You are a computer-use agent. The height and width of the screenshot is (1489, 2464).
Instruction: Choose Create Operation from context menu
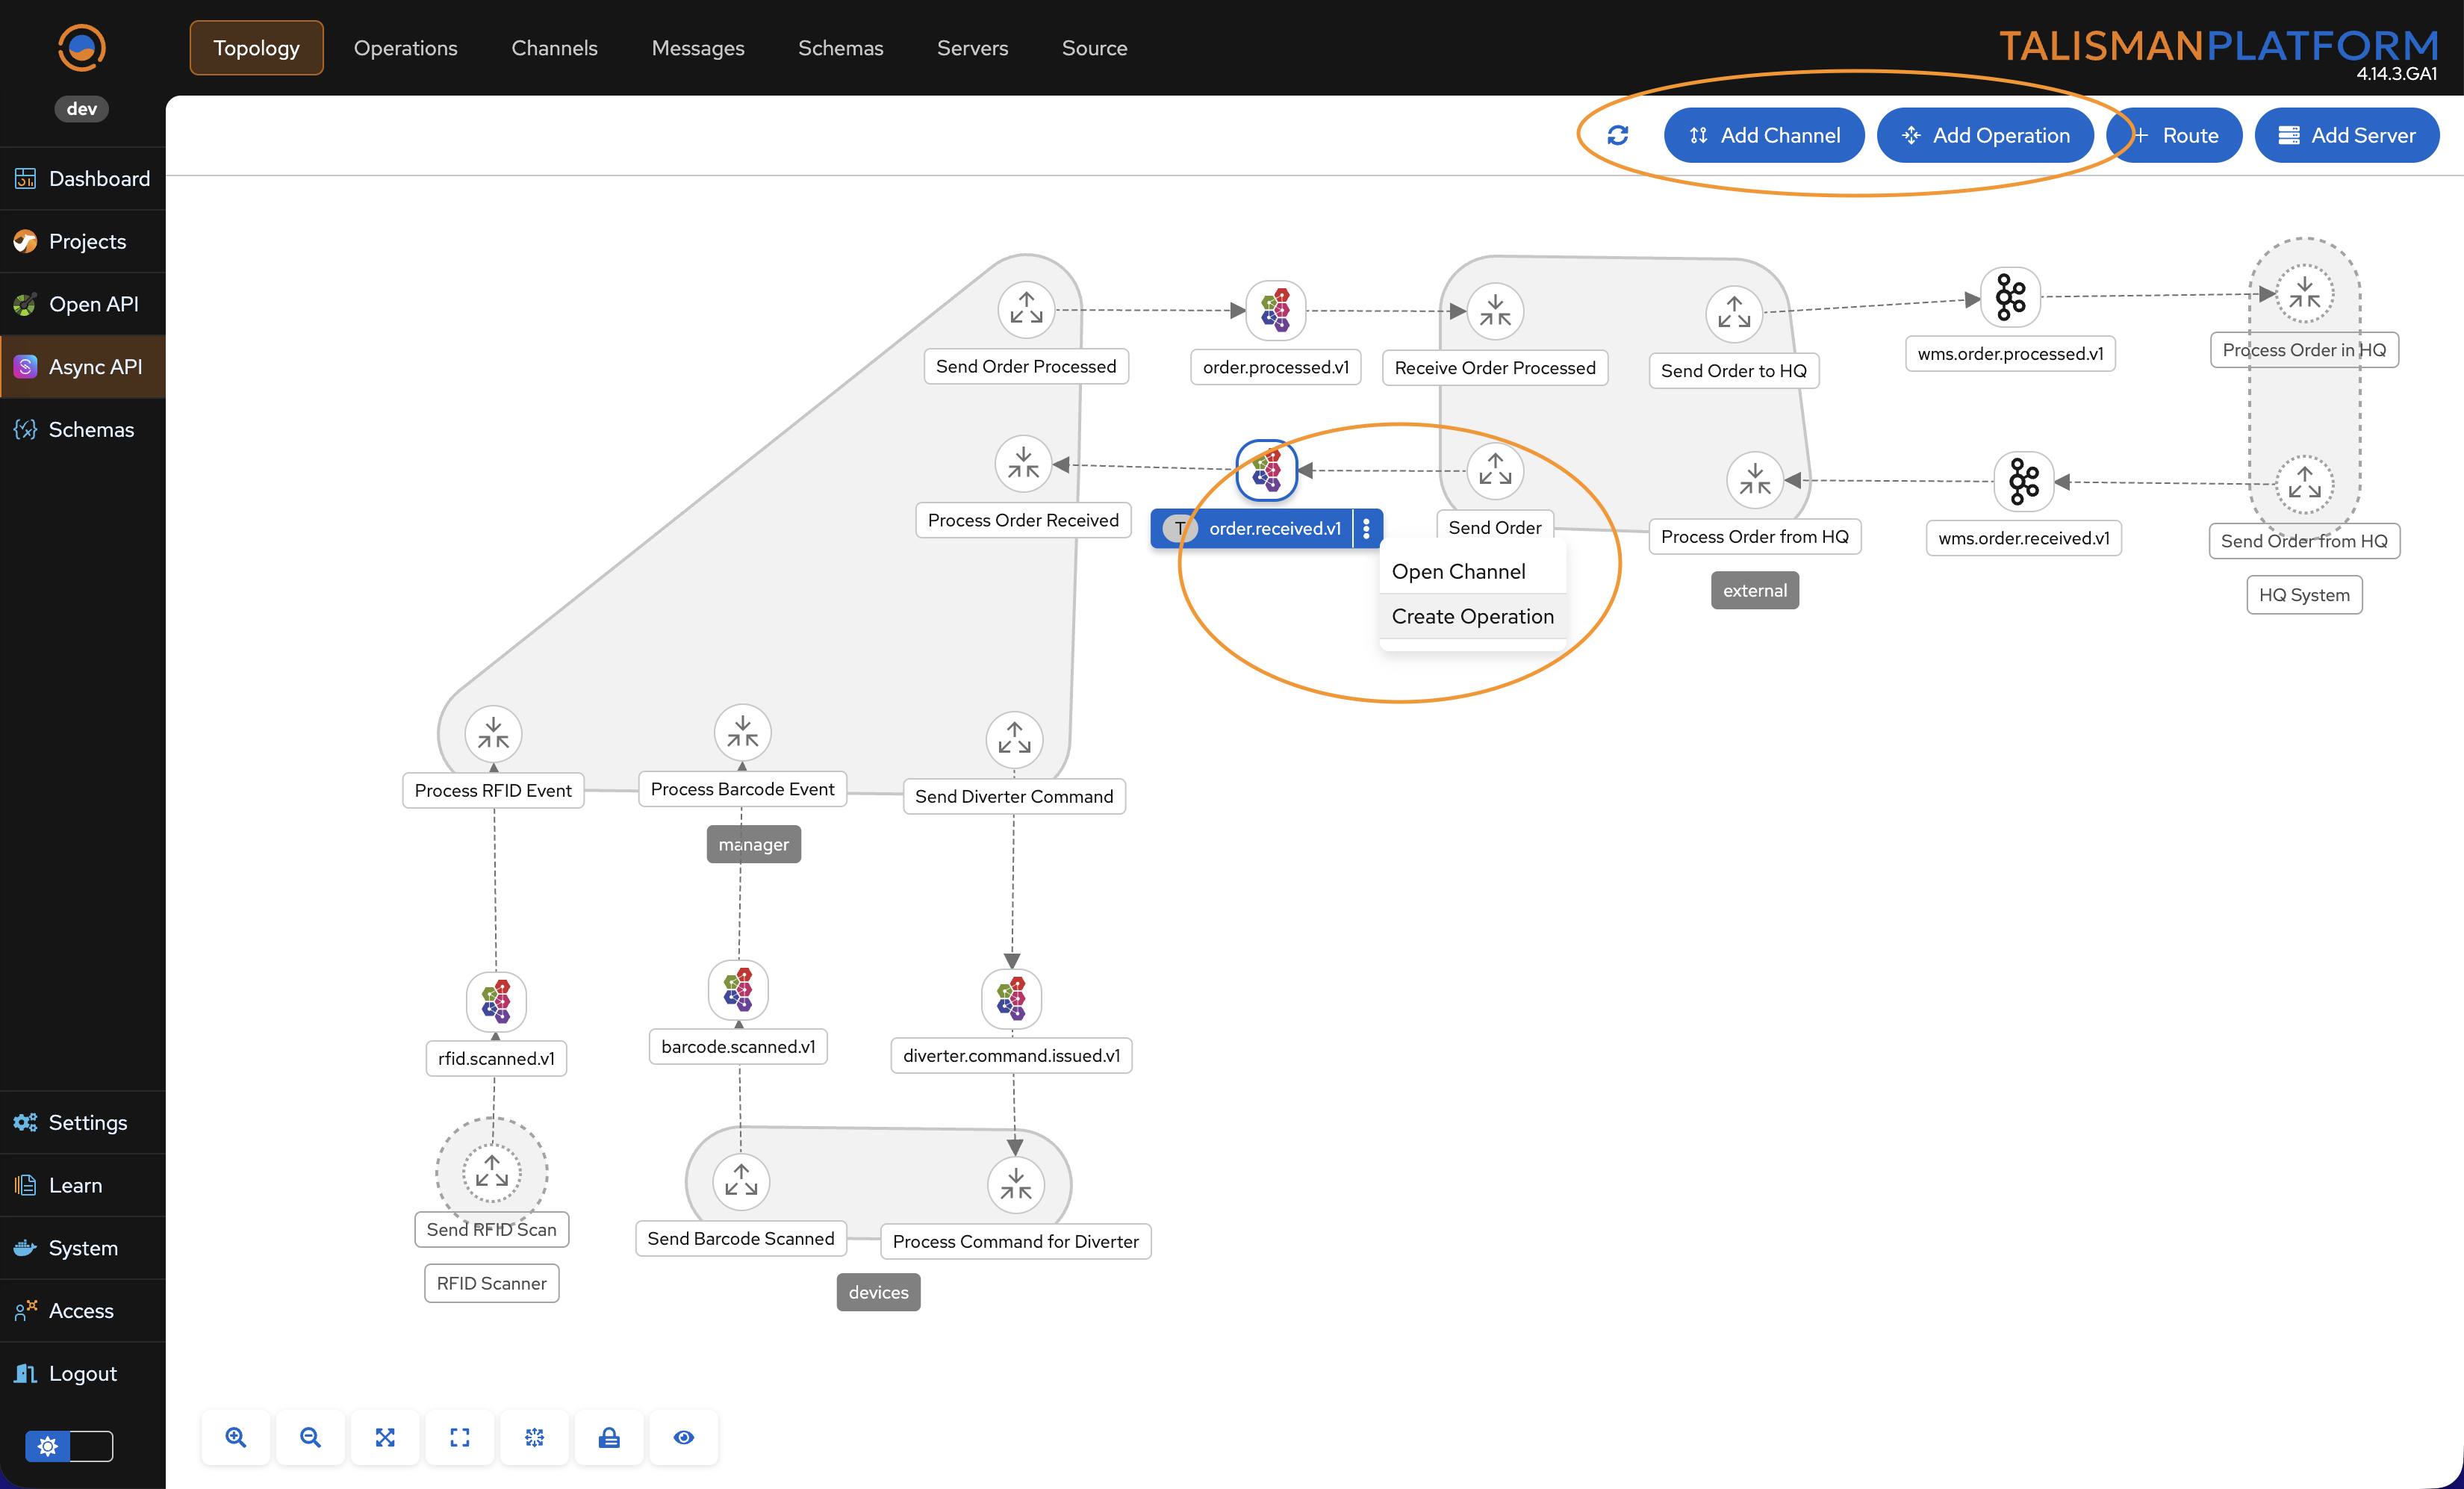click(1472, 616)
